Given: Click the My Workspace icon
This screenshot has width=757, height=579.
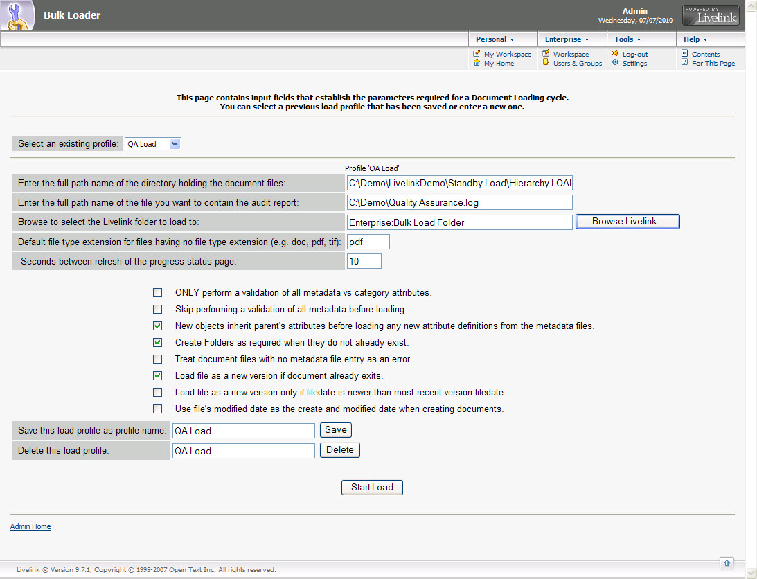Looking at the screenshot, I should click(477, 53).
